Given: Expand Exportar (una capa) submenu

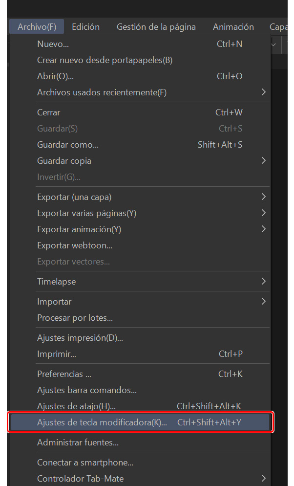Looking at the screenshot, I should 74,197.
